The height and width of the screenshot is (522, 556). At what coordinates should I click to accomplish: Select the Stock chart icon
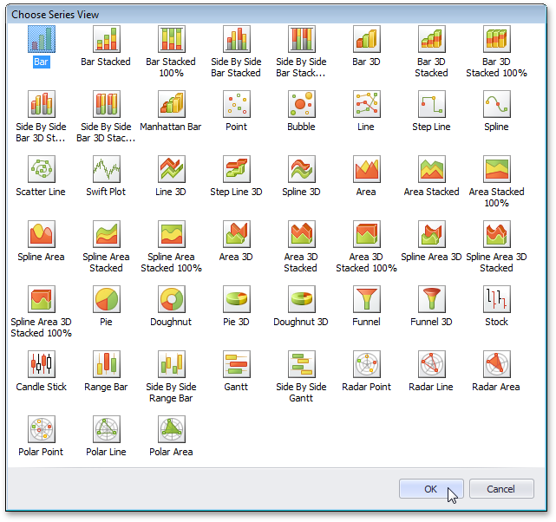tap(497, 299)
